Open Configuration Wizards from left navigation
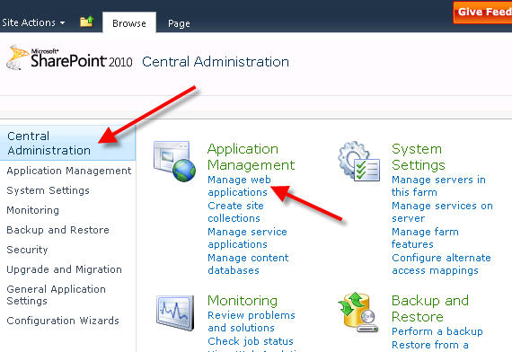This screenshot has height=352, width=512. pos(63,321)
